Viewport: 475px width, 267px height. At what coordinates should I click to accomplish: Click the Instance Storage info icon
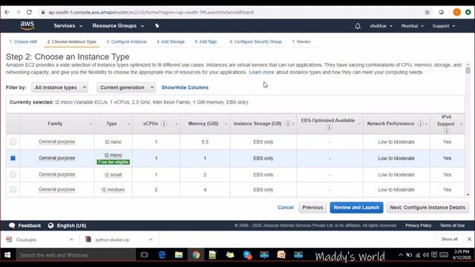(288, 124)
